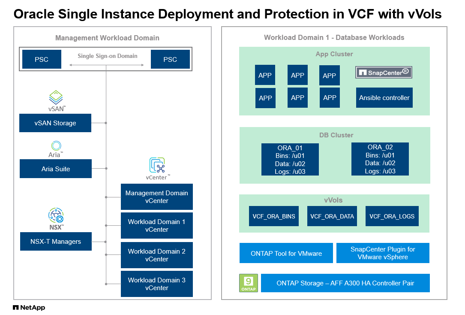Click the Workload Domain 3 vCenter box

pos(156,284)
